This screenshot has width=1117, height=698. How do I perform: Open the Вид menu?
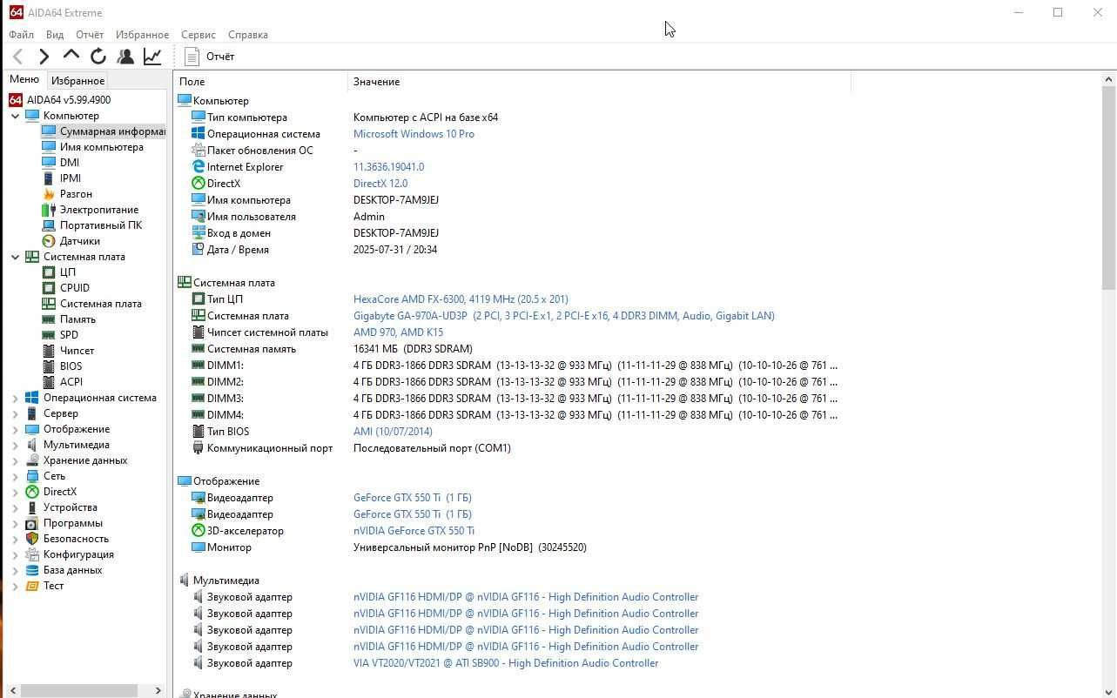coord(55,35)
